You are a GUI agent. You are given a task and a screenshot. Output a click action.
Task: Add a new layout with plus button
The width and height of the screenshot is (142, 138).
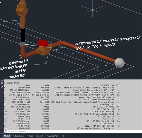[x=63, y=136]
